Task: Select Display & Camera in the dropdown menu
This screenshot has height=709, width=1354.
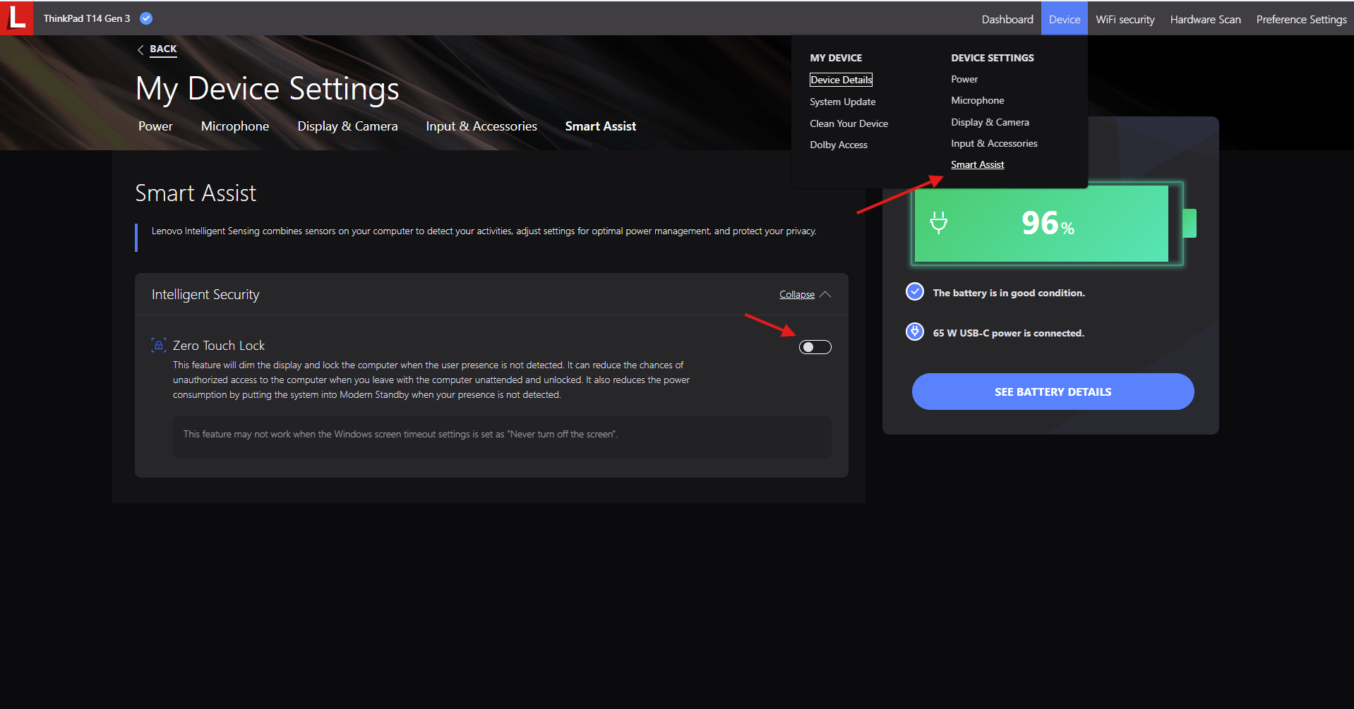Action: click(x=990, y=122)
